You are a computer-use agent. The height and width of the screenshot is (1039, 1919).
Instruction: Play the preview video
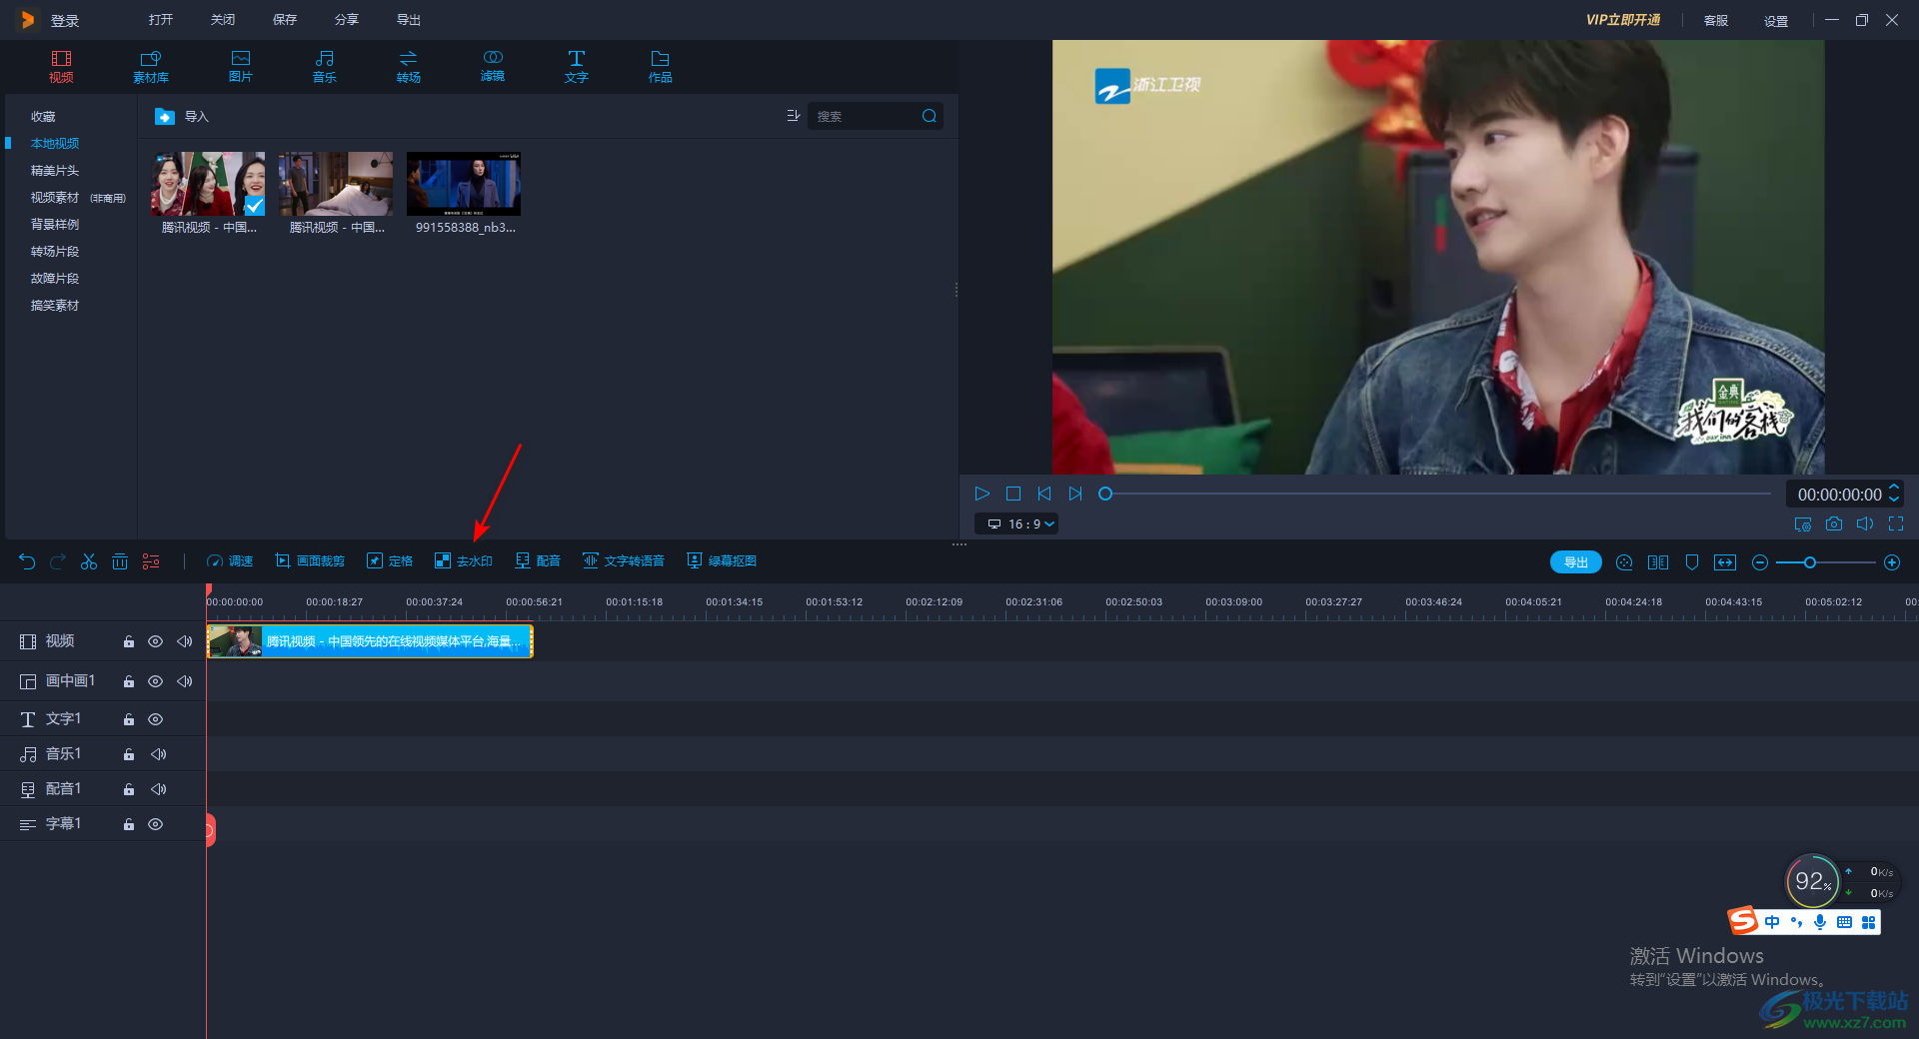pyautogui.click(x=981, y=494)
